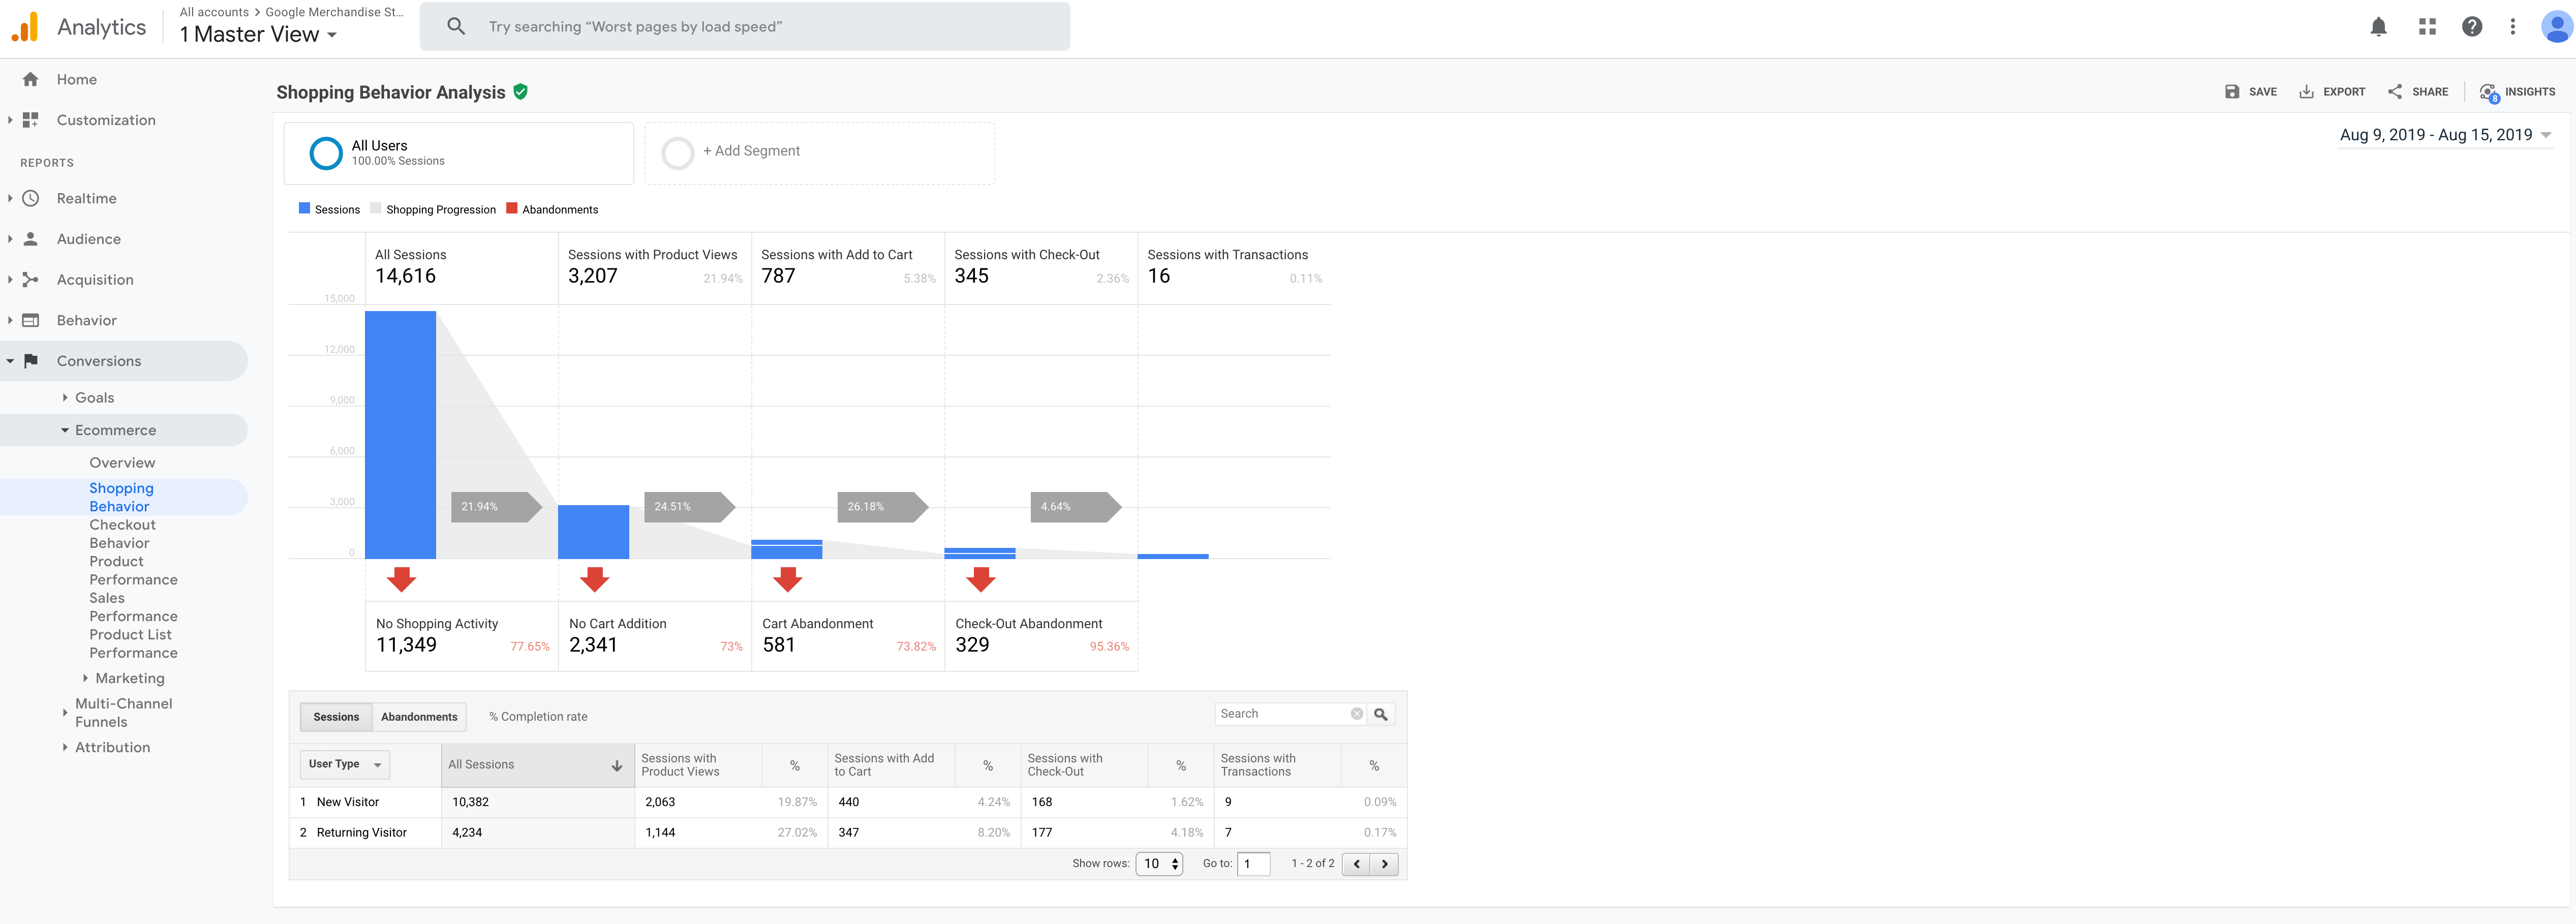Go to next table page arrow

pos(1384,864)
